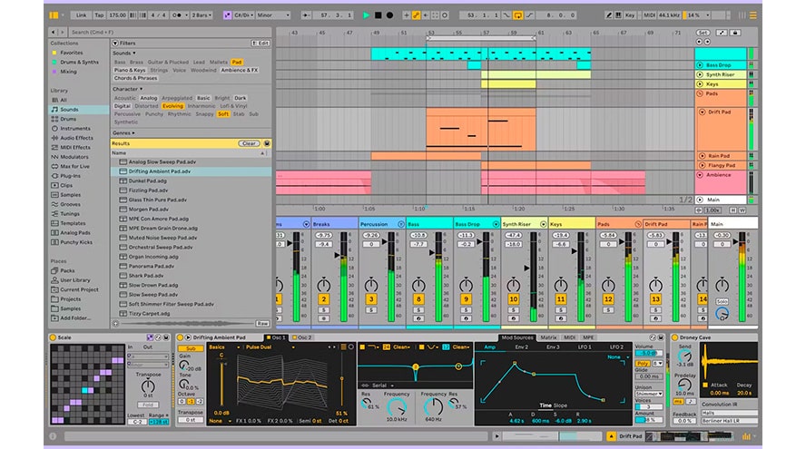Image resolution: width=806 pixels, height=449 pixels.
Task: Click the Evolving character tag
Action: coord(172,106)
